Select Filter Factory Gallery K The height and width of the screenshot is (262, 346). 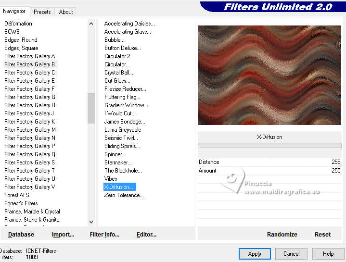[x=29, y=122]
